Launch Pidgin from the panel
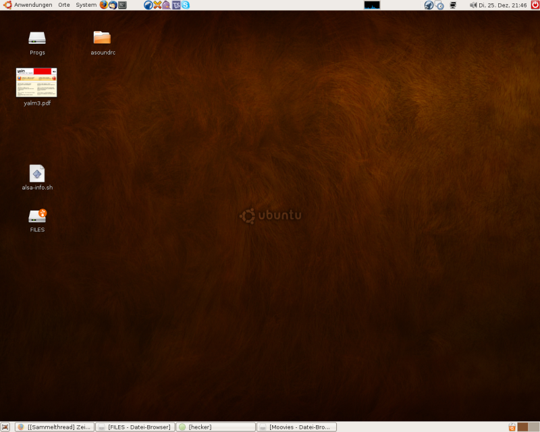The image size is (540, 432). click(166, 5)
